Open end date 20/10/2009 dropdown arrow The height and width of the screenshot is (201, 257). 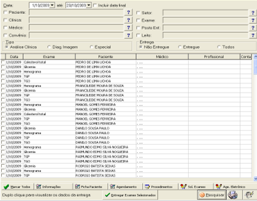(89, 6)
